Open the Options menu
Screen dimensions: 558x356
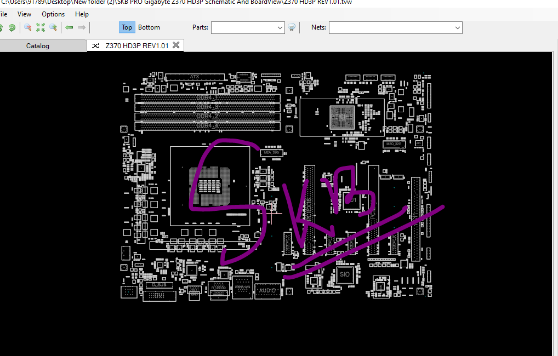[x=53, y=14]
